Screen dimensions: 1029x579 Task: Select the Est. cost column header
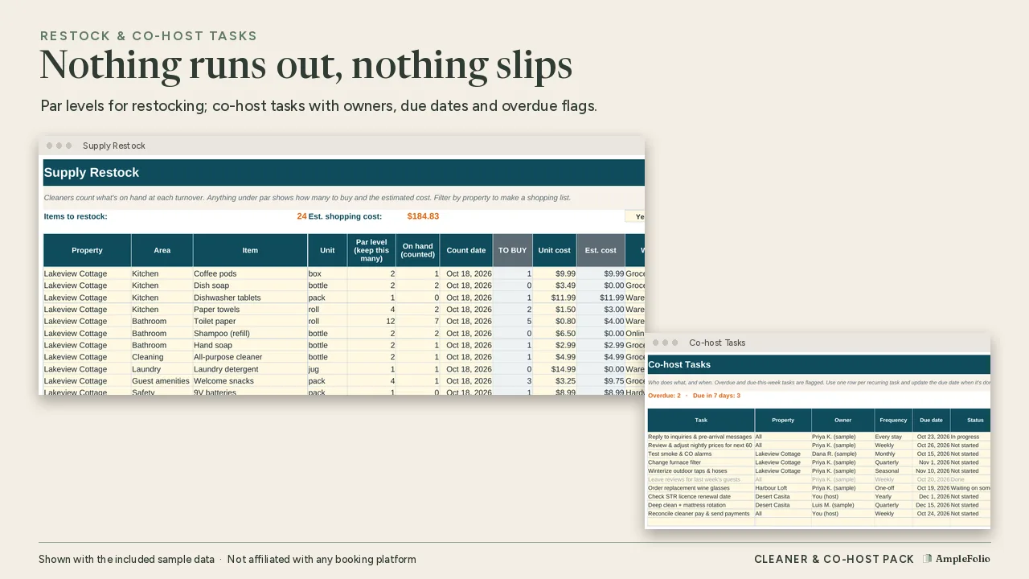pyautogui.click(x=601, y=250)
